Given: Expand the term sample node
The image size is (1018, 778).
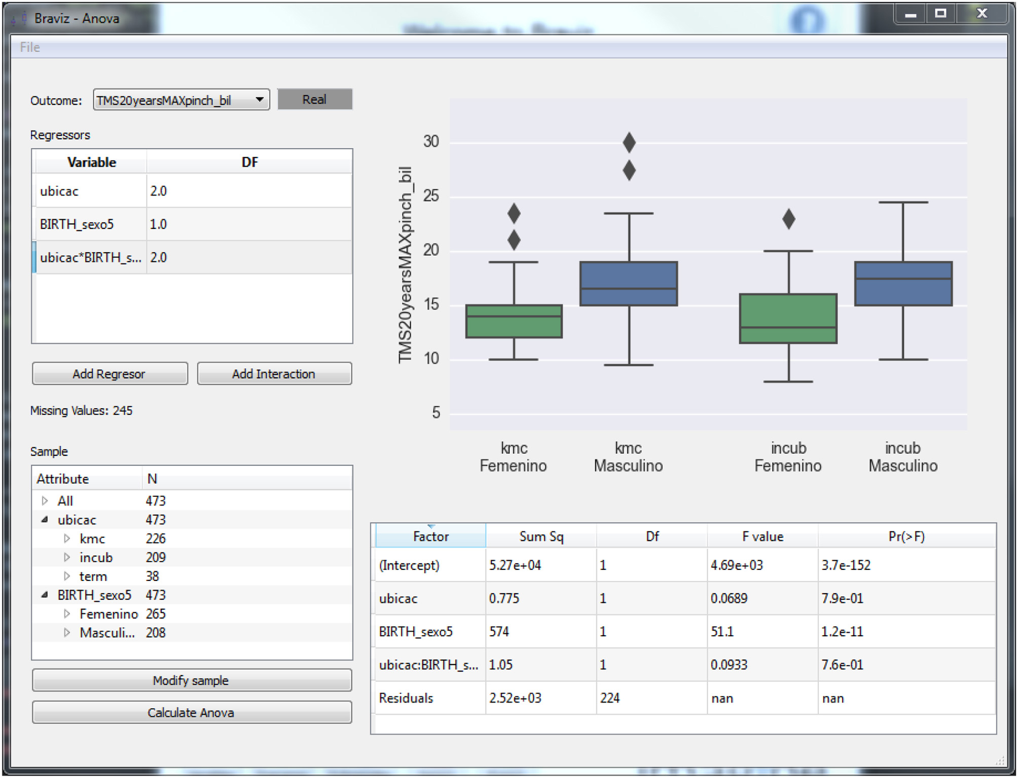Looking at the screenshot, I should click(x=67, y=576).
